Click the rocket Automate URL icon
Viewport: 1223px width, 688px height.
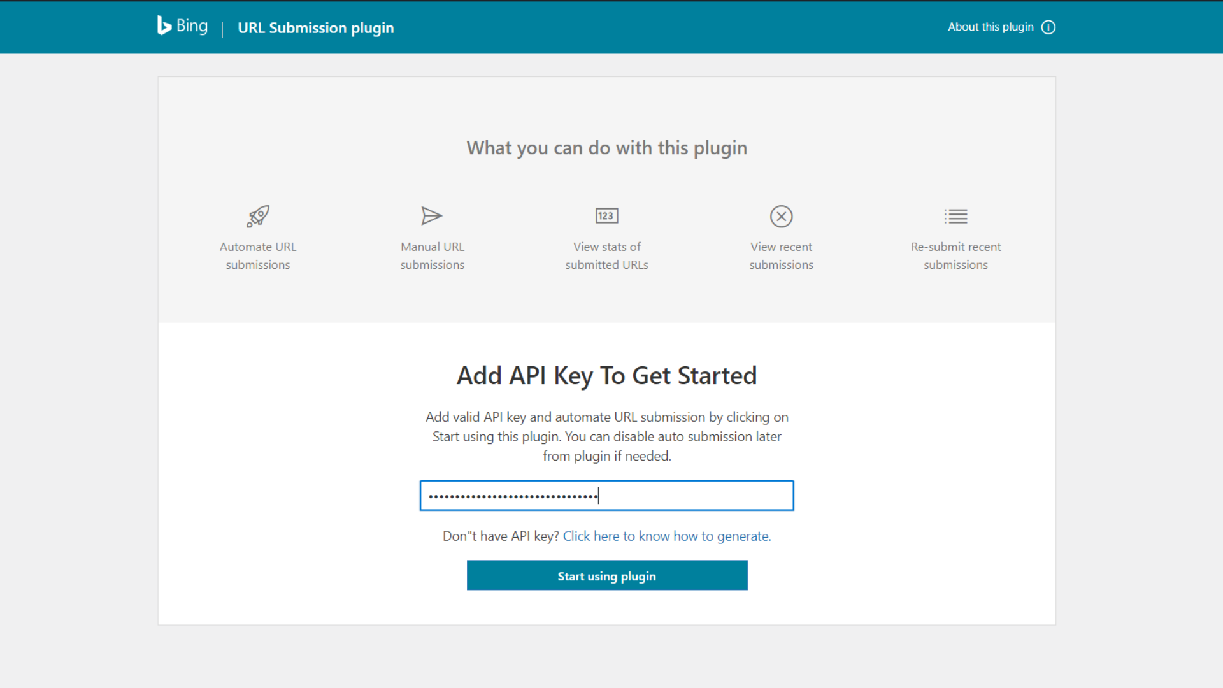pos(258,216)
